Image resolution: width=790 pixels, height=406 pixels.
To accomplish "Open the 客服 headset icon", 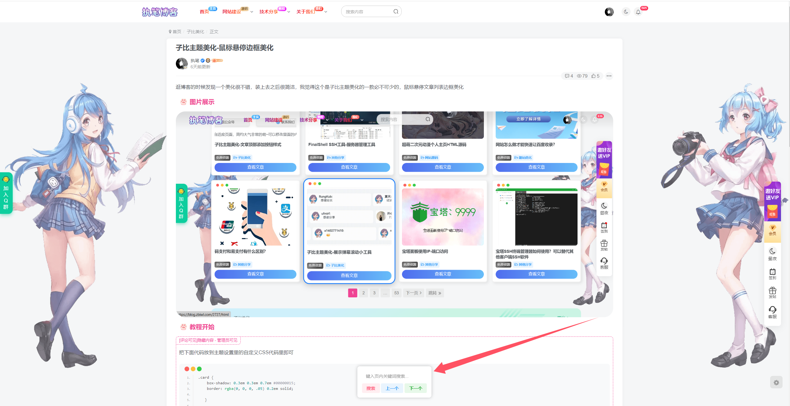I will [772, 312].
